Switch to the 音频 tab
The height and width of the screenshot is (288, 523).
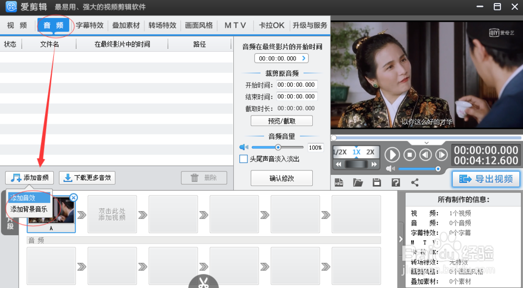click(53, 25)
